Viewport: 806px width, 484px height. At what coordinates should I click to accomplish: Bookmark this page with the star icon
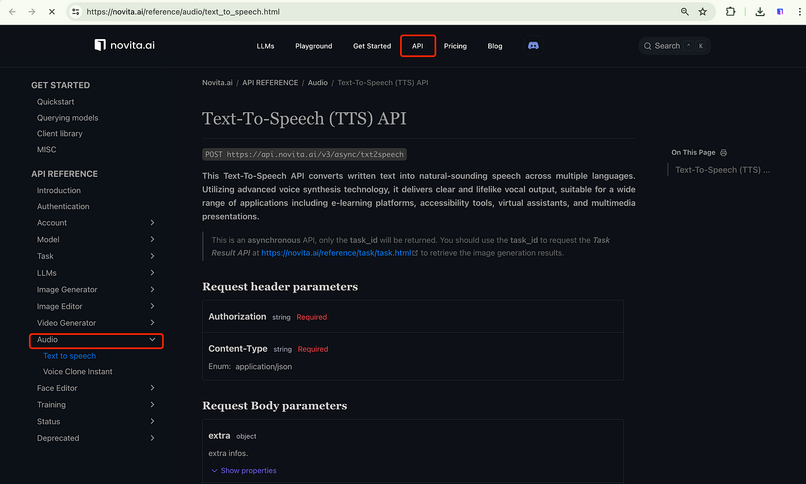(702, 12)
